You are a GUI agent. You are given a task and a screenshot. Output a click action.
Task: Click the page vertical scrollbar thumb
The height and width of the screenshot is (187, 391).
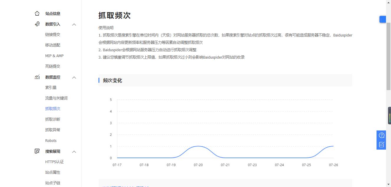point(388,56)
